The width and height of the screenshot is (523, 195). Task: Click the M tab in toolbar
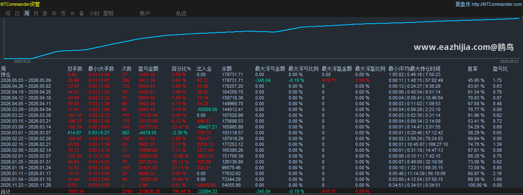pos(73,13)
